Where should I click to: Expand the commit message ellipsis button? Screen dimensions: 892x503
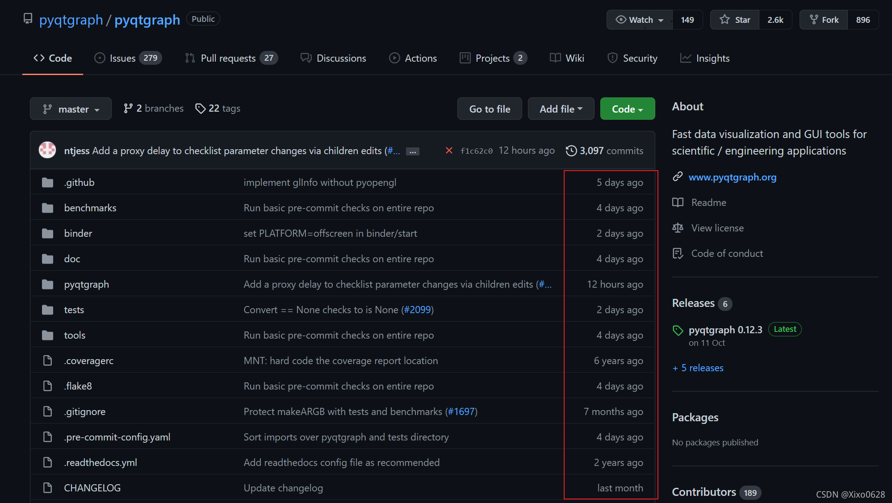pyautogui.click(x=412, y=151)
